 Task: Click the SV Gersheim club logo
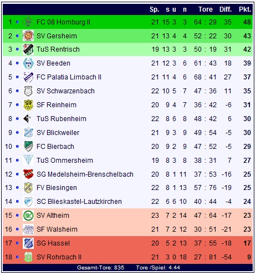click(x=28, y=36)
